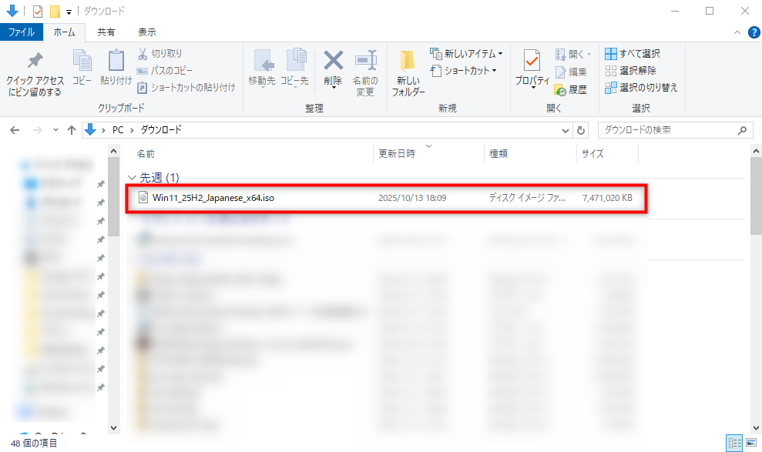Switch to details view toggle in status bar
This screenshot has width=762, height=452.
734,443
